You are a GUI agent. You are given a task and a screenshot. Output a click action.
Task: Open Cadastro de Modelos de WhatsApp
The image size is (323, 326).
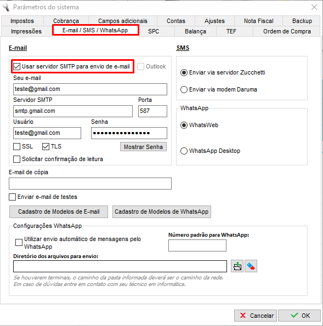[162, 212]
